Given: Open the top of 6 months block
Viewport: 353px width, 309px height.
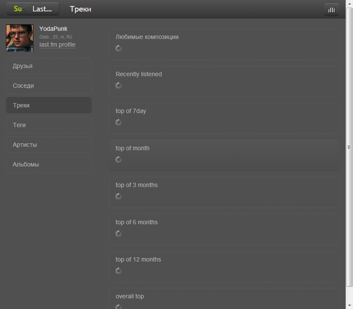Looking at the screenshot, I should pos(224,229).
